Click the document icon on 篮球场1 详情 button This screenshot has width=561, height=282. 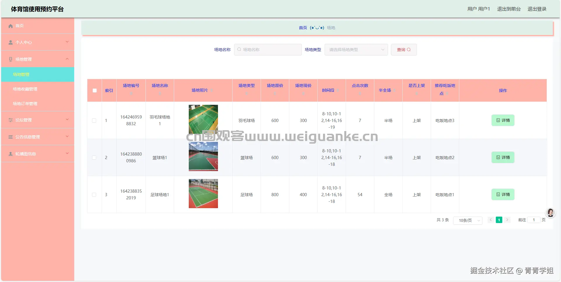[x=498, y=157]
